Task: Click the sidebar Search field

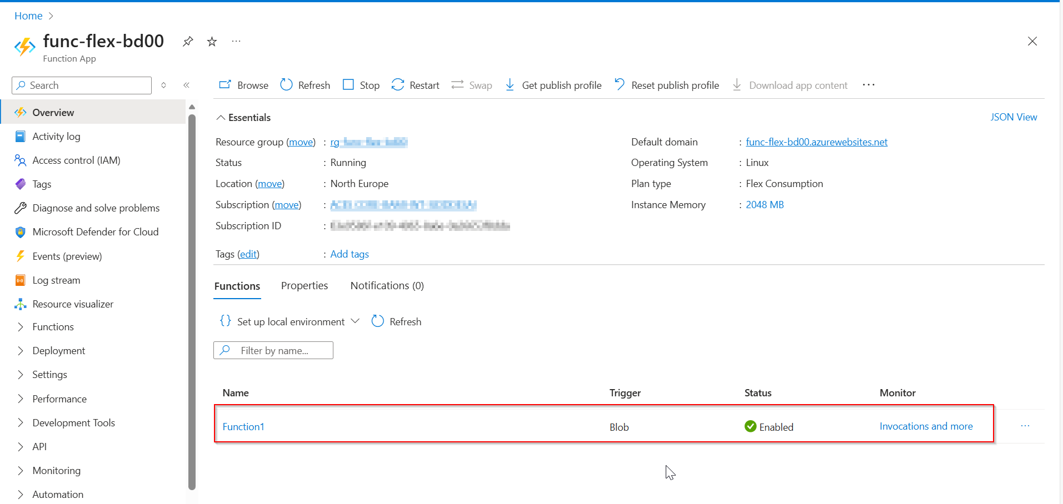Action: pyautogui.click(x=82, y=85)
